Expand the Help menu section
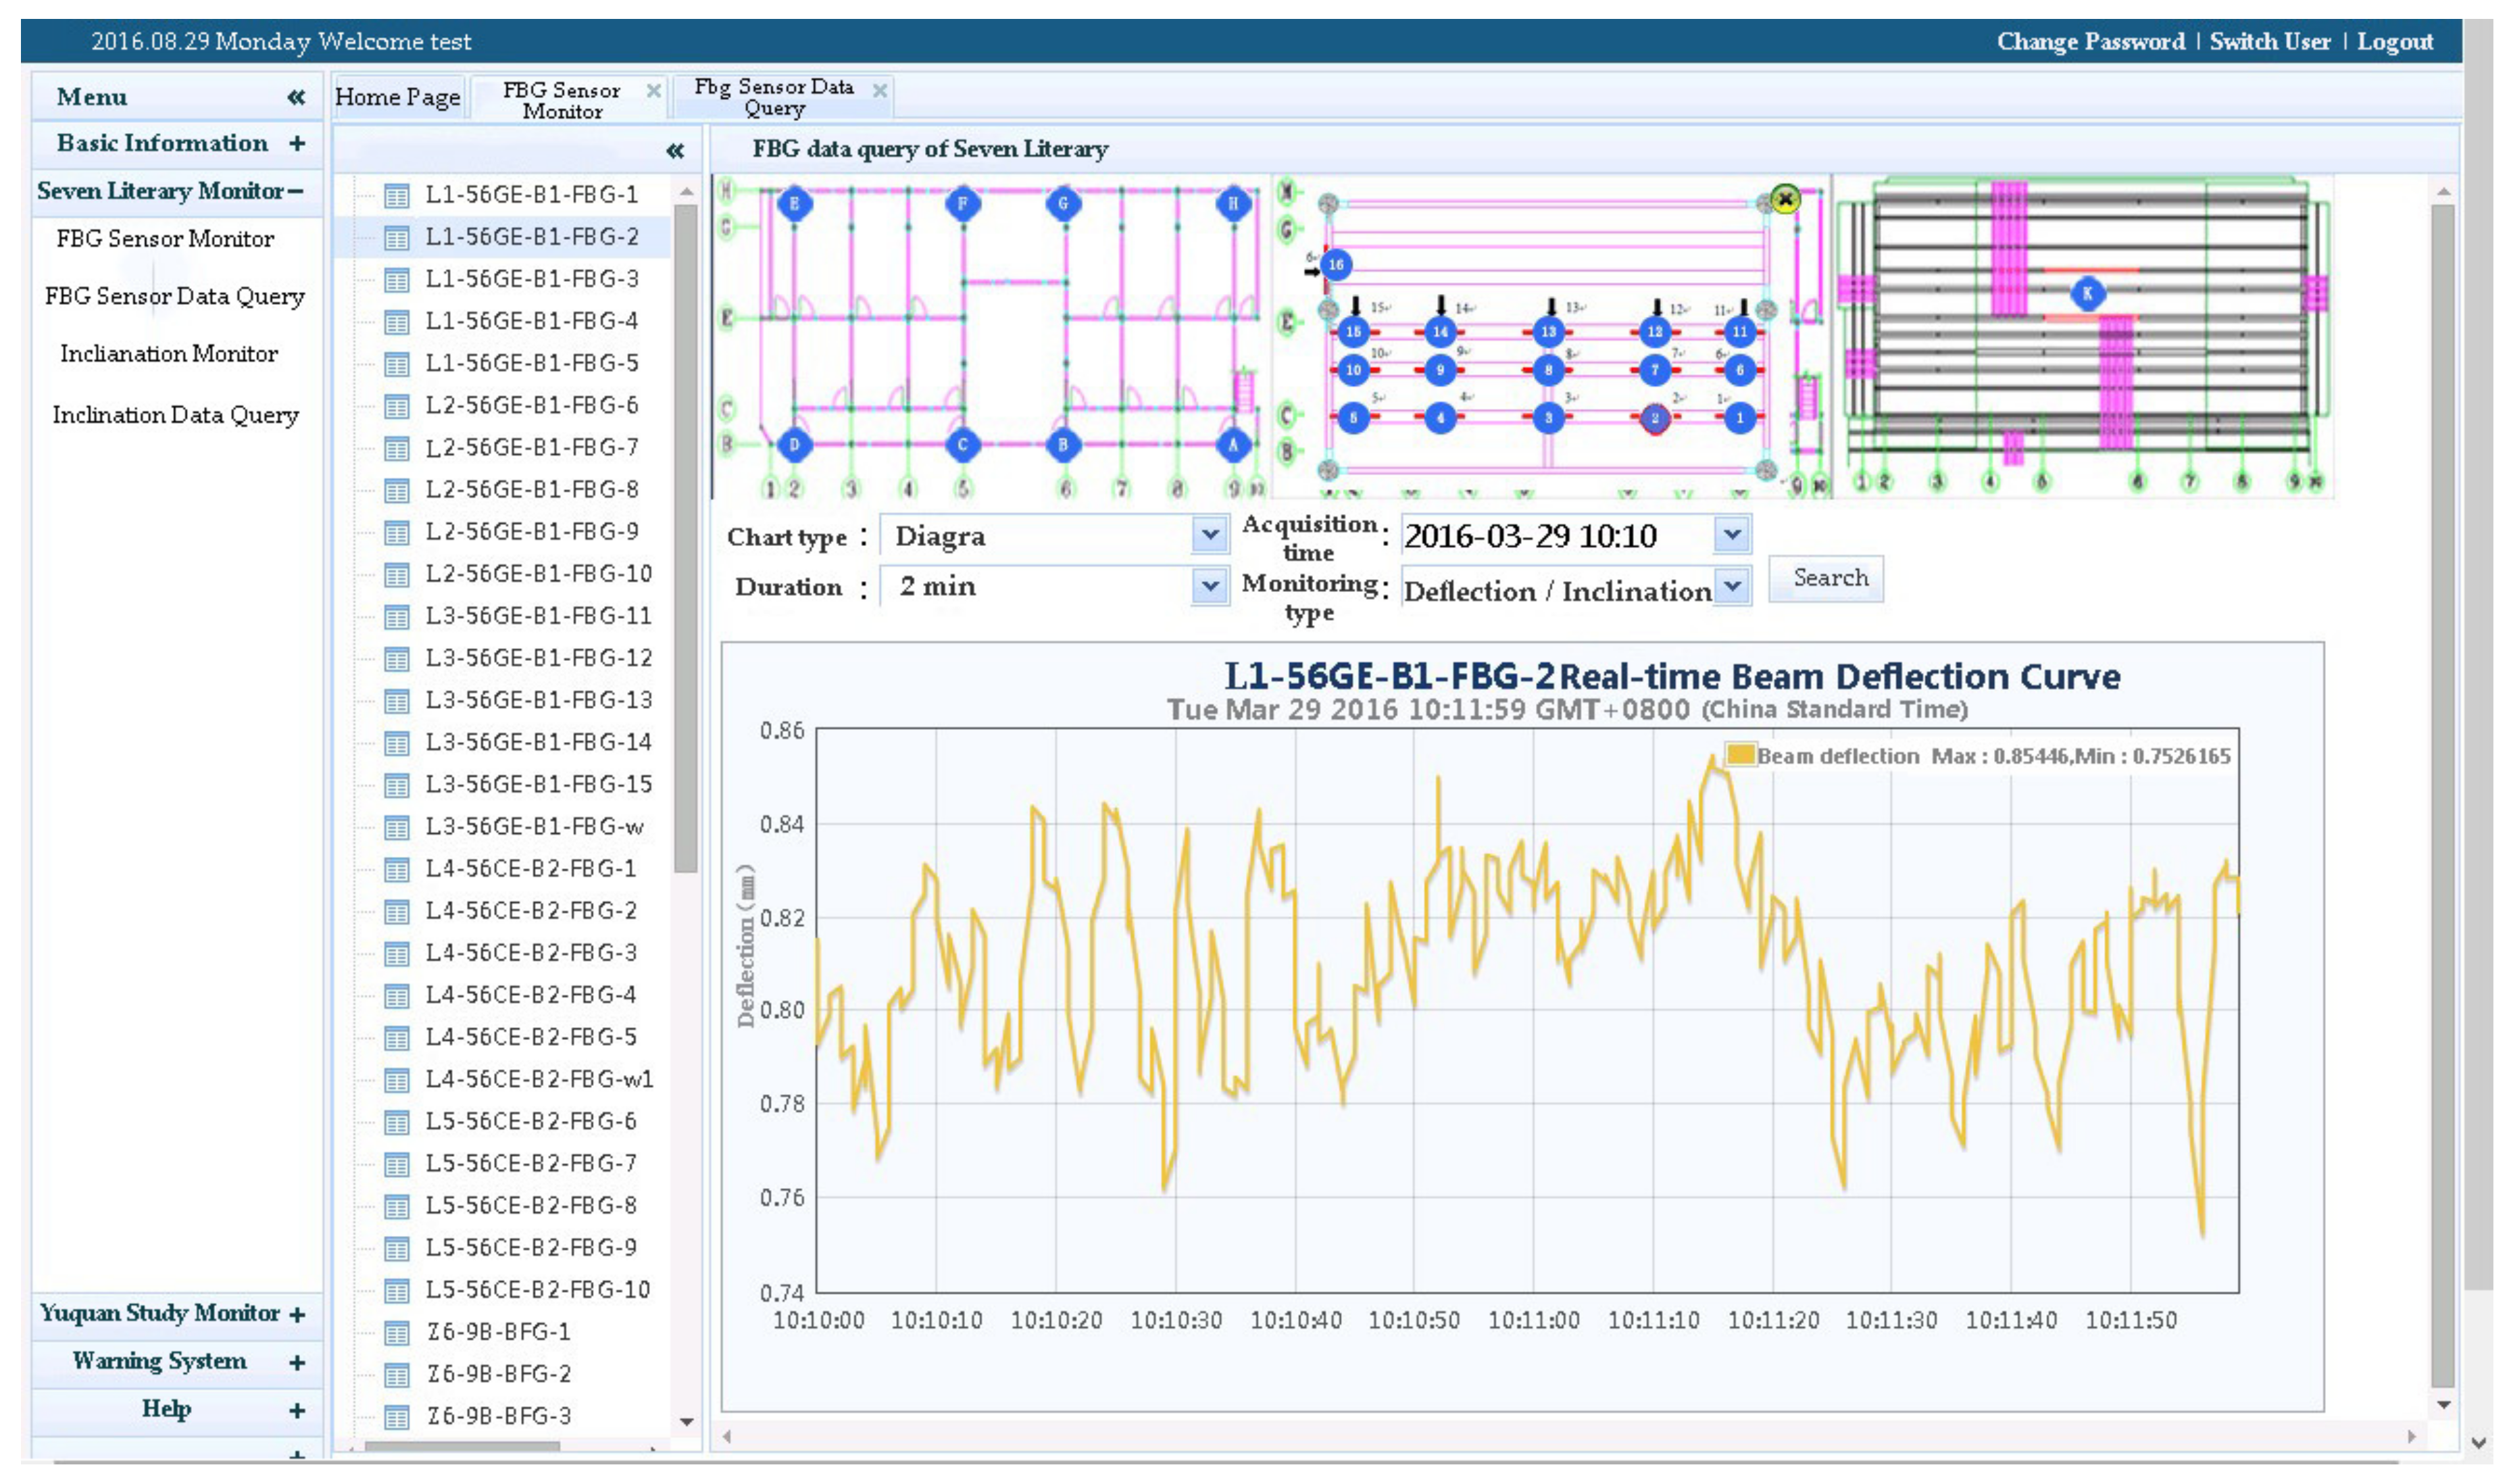2511x1484 pixels. click(x=297, y=1411)
